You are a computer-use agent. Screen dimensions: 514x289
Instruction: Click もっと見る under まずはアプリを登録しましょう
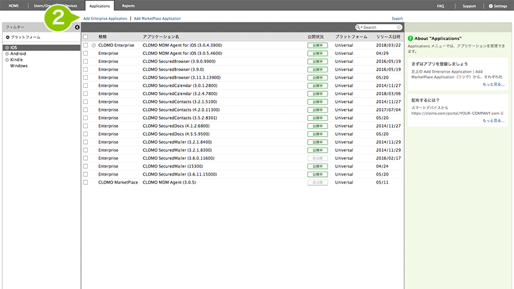[x=493, y=84]
